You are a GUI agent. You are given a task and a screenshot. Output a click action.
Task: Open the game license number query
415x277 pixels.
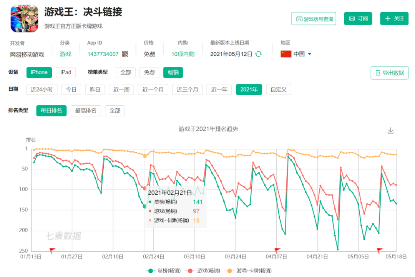(314, 19)
